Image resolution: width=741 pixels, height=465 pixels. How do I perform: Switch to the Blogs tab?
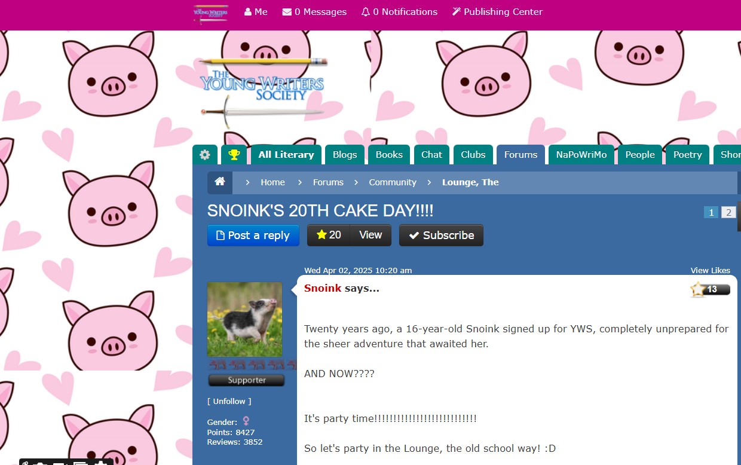click(x=345, y=155)
